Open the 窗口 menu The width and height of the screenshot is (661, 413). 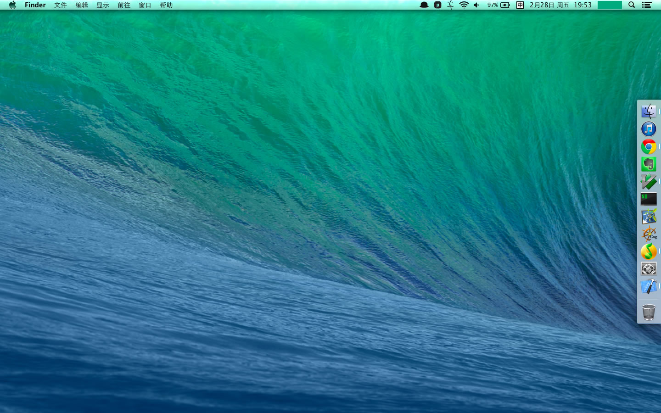point(145,5)
